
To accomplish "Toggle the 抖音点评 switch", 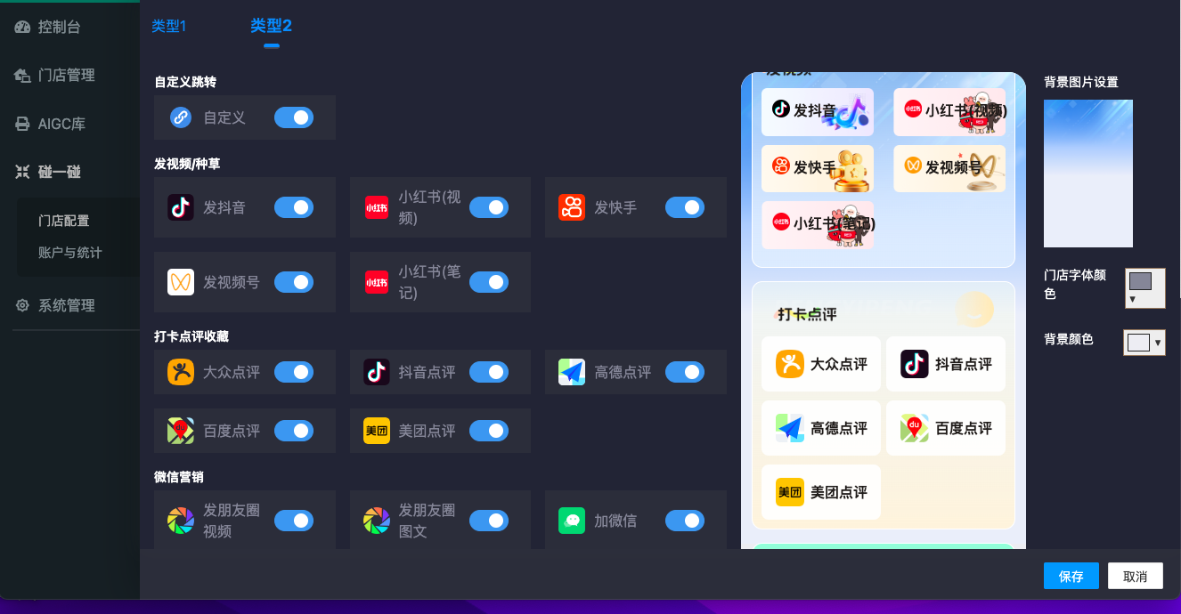I will pos(489,371).
